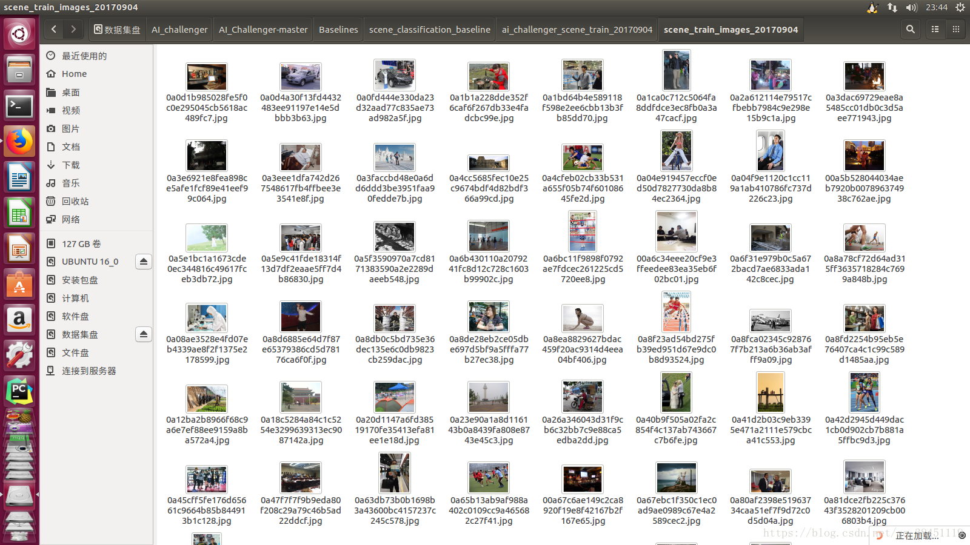Screen dimensions: 970x545
Task: Select scene_train_images_20170904 breadcrumb
Action: tap(731, 29)
